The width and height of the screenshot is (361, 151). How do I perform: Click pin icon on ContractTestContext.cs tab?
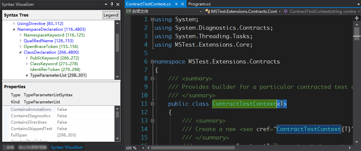coord(176,4)
